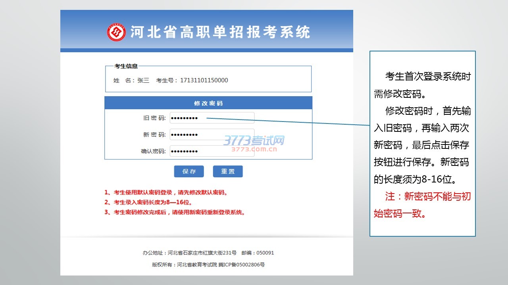Image resolution: width=508 pixels, height=285 pixels.
Task: Focus the 确认密码 input field
Action: (x=212, y=151)
